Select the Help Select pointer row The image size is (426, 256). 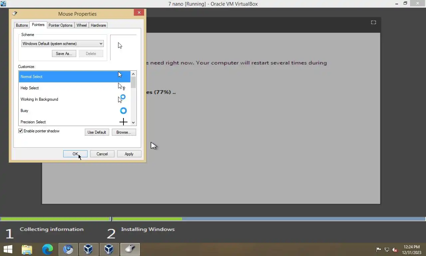pos(75,88)
